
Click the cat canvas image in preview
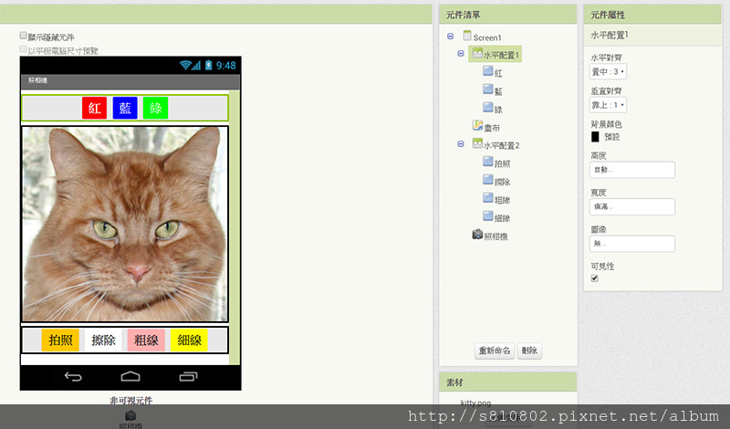click(125, 224)
